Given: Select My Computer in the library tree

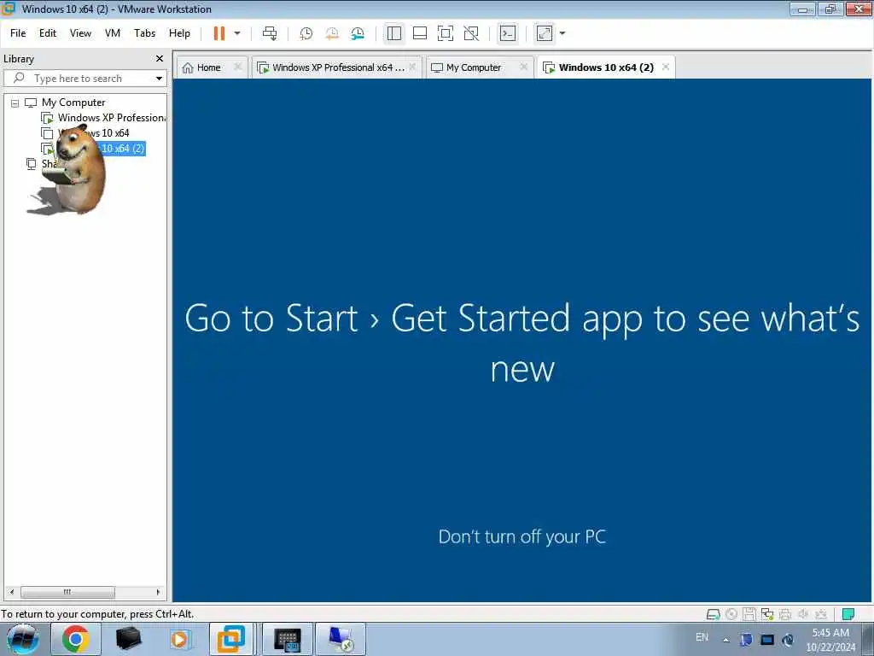Looking at the screenshot, I should (x=73, y=102).
